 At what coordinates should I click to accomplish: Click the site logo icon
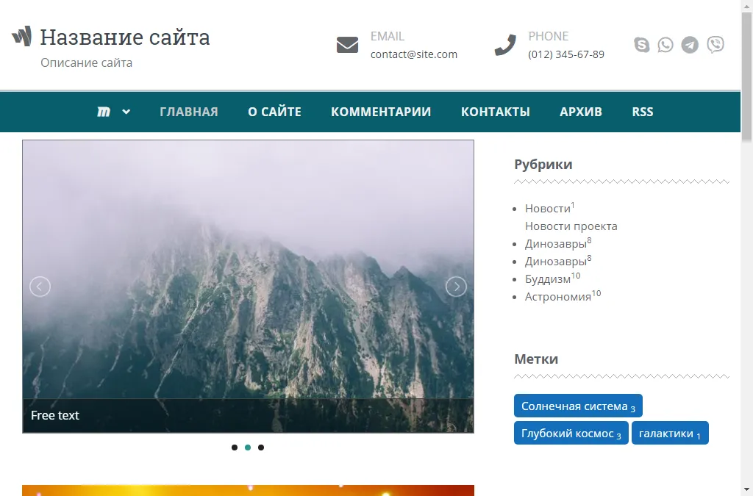point(22,36)
